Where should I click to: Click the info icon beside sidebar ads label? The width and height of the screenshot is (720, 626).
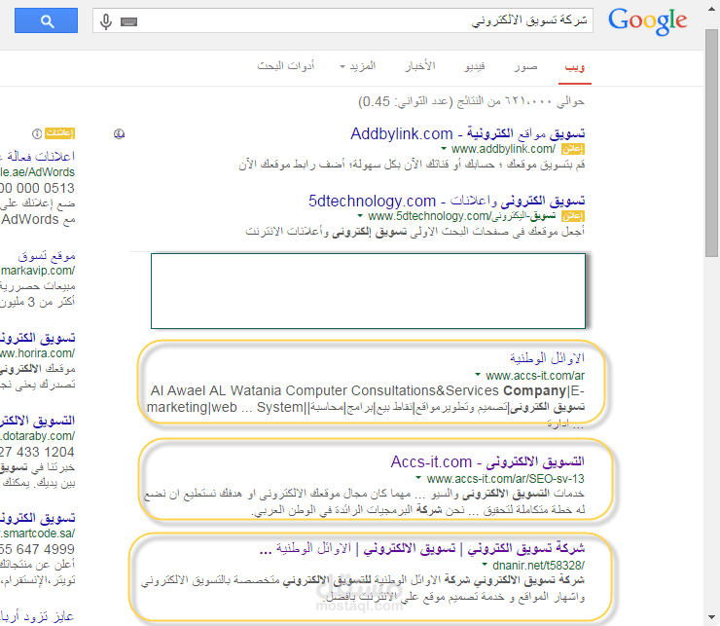(x=37, y=133)
